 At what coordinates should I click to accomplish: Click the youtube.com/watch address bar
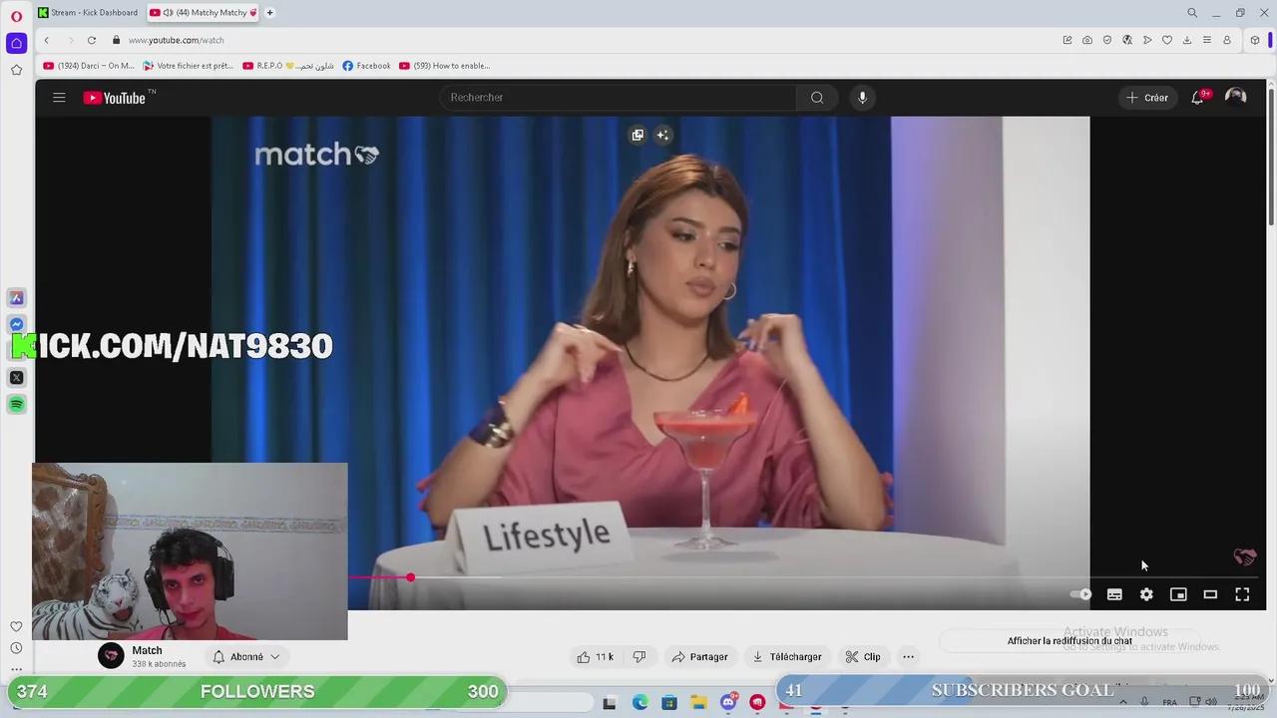click(x=176, y=40)
